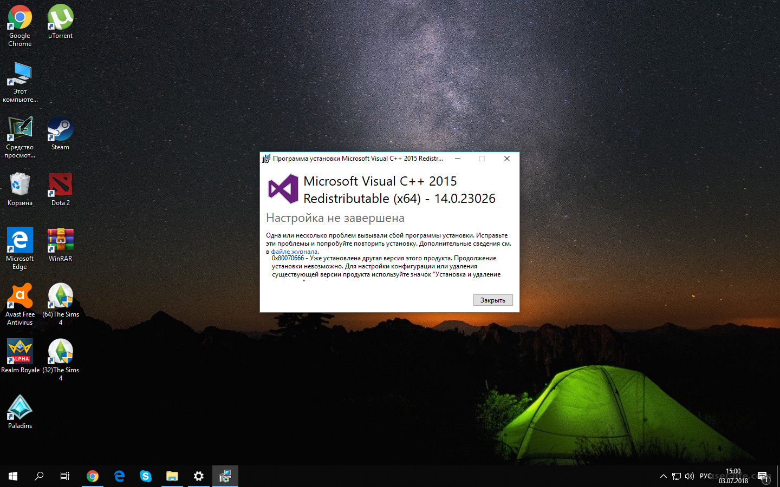Viewport: 780px width, 487px height.
Task: Select the 'Этот компьютер' desktop icon
Action: coord(20,82)
